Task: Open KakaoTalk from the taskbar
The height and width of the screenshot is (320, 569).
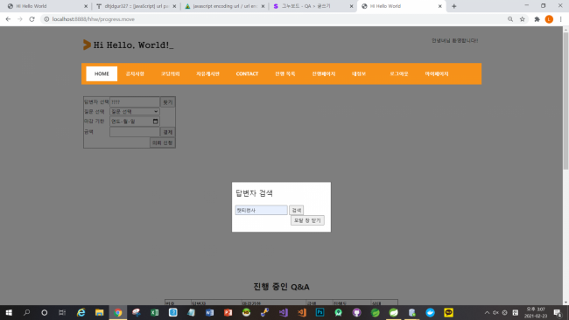Action: [448, 312]
